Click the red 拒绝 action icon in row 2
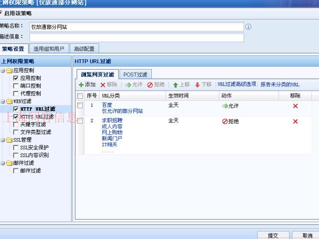The image size is (319, 239). pyautogui.click(x=225, y=121)
